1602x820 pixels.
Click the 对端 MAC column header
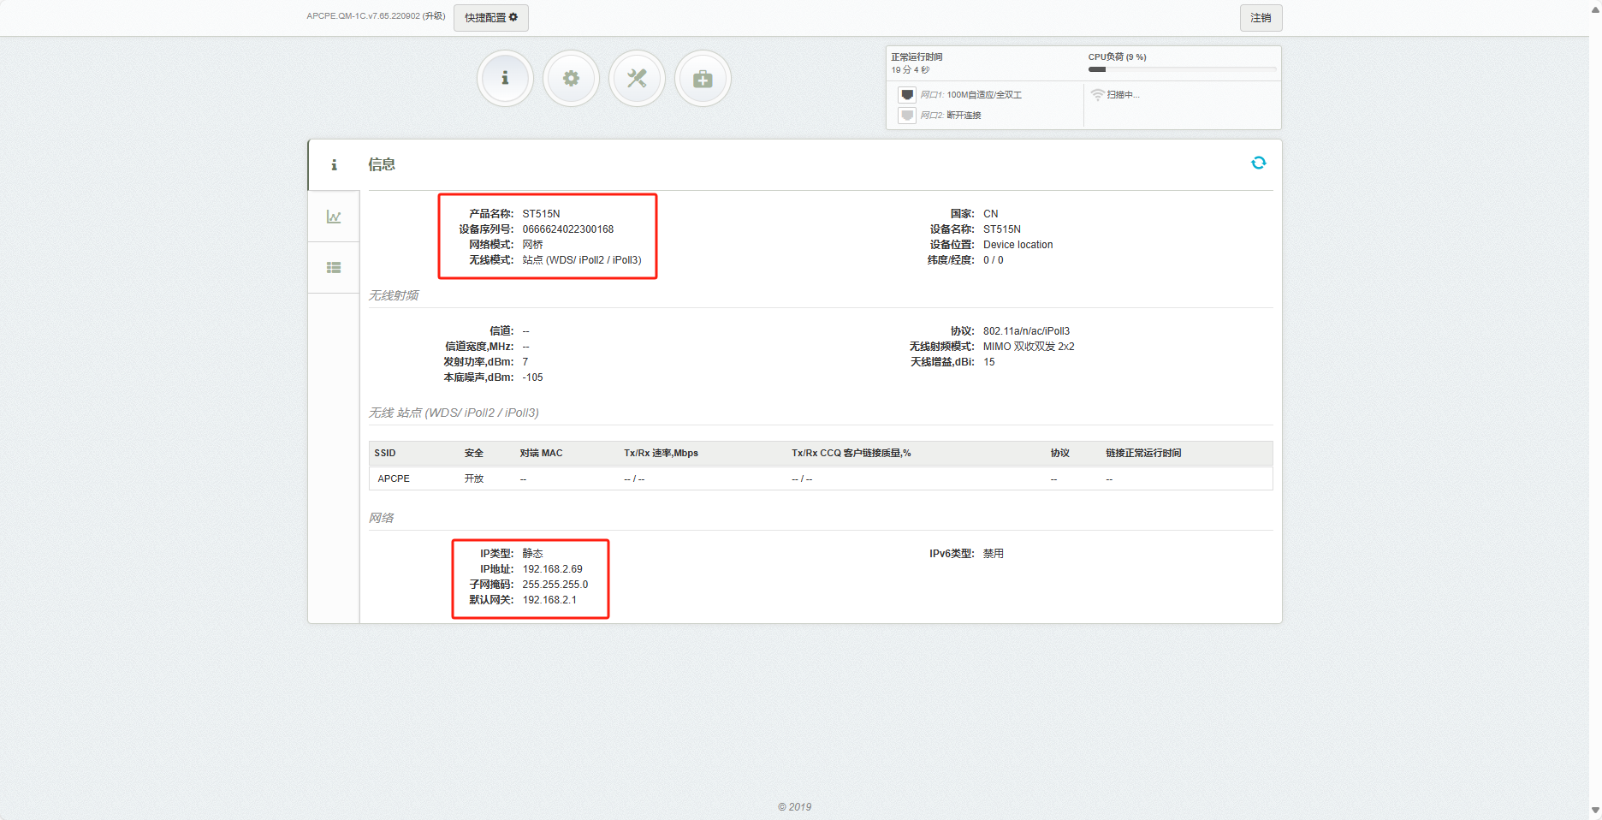click(541, 453)
